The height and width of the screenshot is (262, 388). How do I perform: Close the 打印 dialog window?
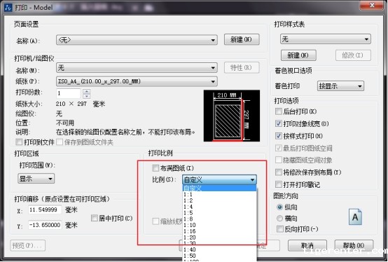pyautogui.click(x=371, y=6)
